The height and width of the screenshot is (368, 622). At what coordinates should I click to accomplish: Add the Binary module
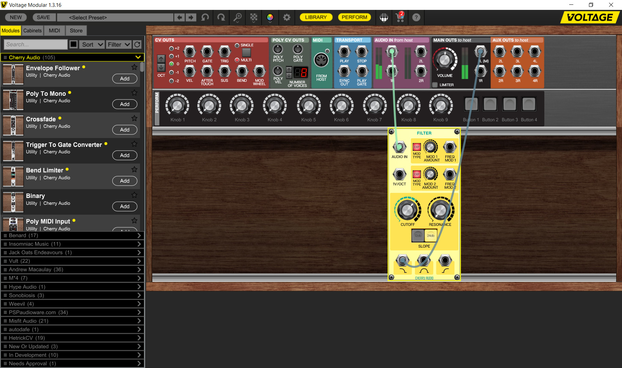(125, 206)
